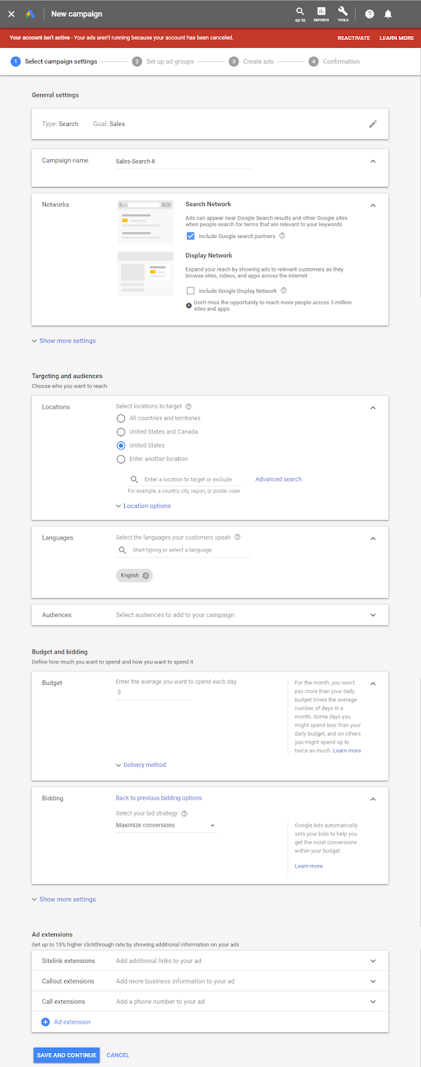Expand Call extensions row
This screenshot has width=421, height=1067.
tap(373, 1002)
